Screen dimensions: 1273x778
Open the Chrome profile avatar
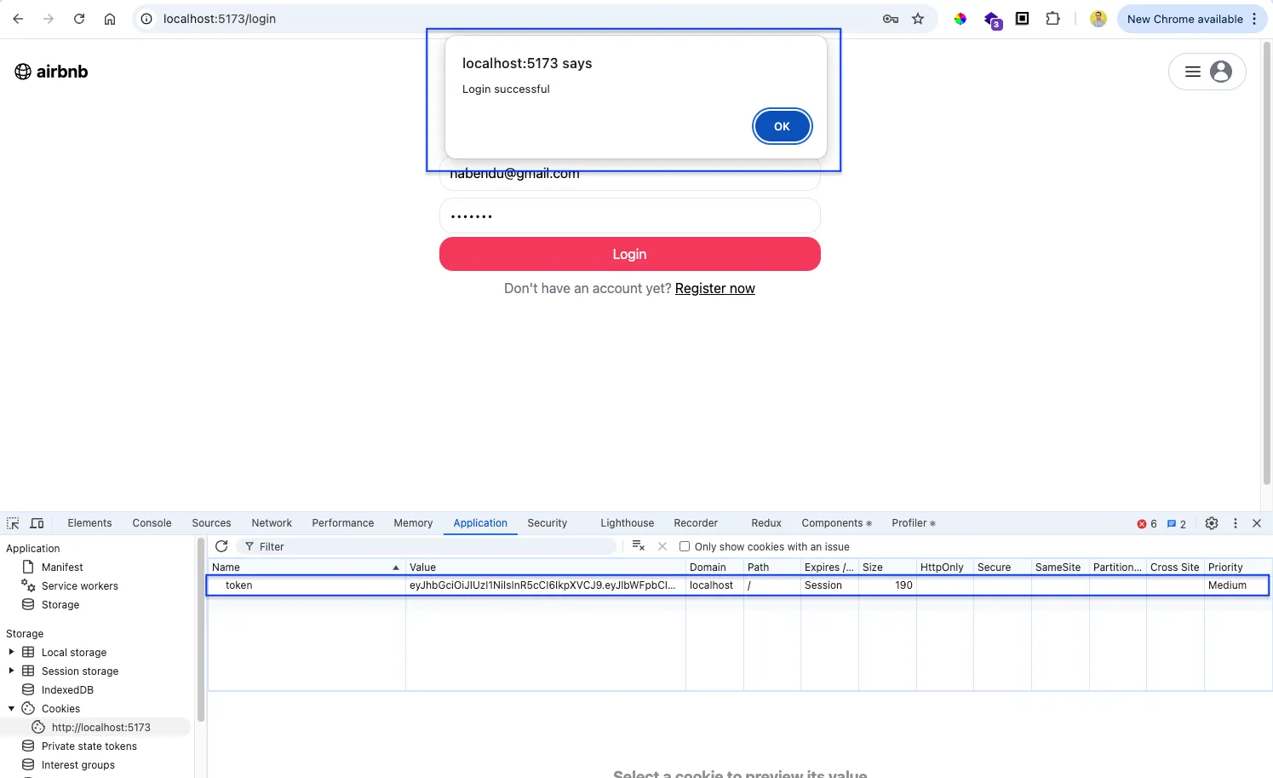pyautogui.click(x=1098, y=19)
